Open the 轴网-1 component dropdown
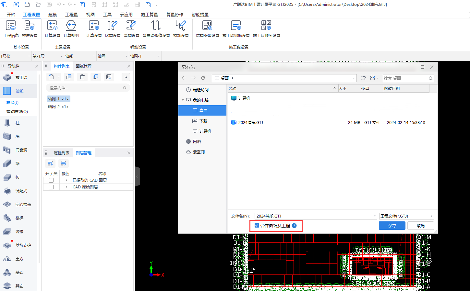 click(145, 56)
